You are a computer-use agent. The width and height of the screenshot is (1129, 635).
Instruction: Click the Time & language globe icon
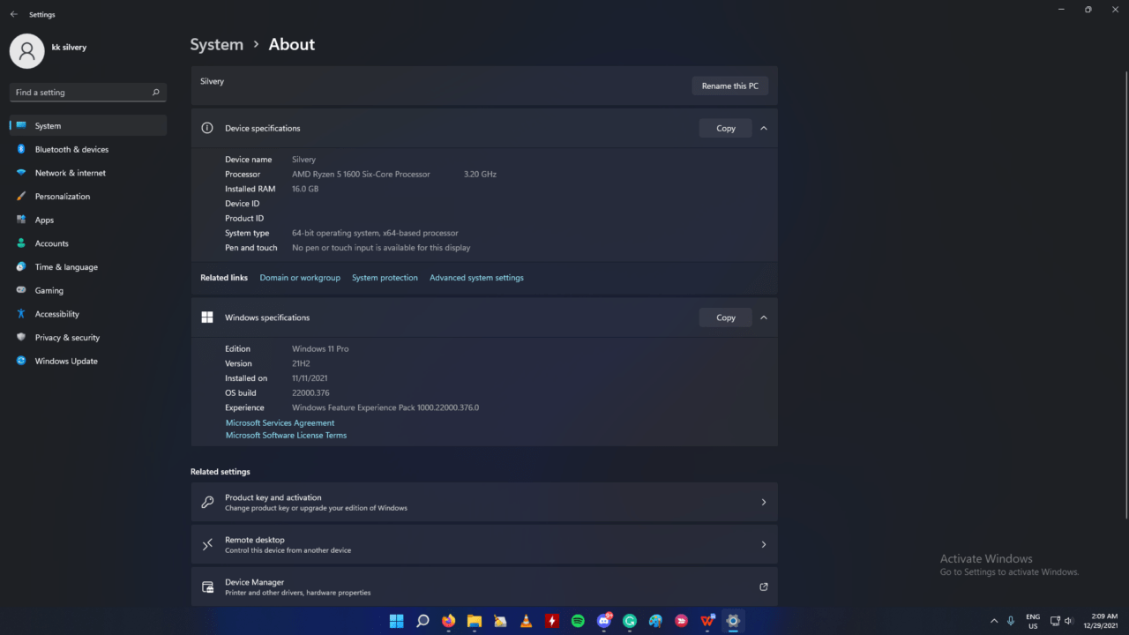(21, 267)
